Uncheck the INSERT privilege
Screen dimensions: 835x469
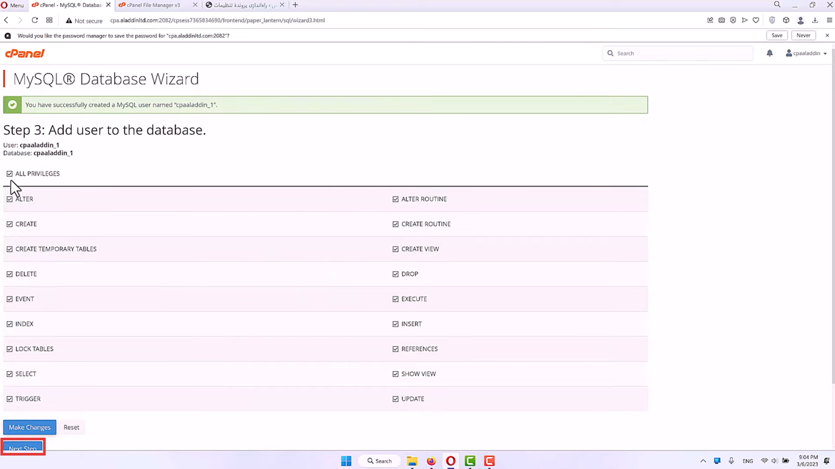click(x=396, y=324)
